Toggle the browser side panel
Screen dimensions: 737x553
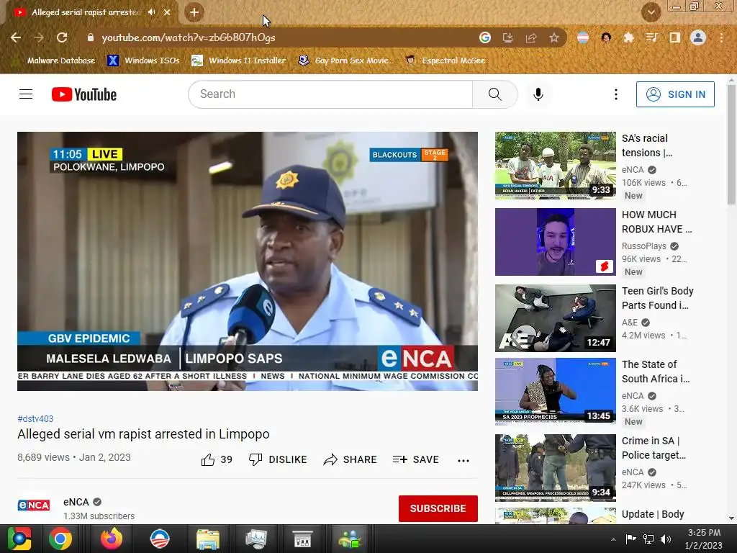[x=675, y=37]
